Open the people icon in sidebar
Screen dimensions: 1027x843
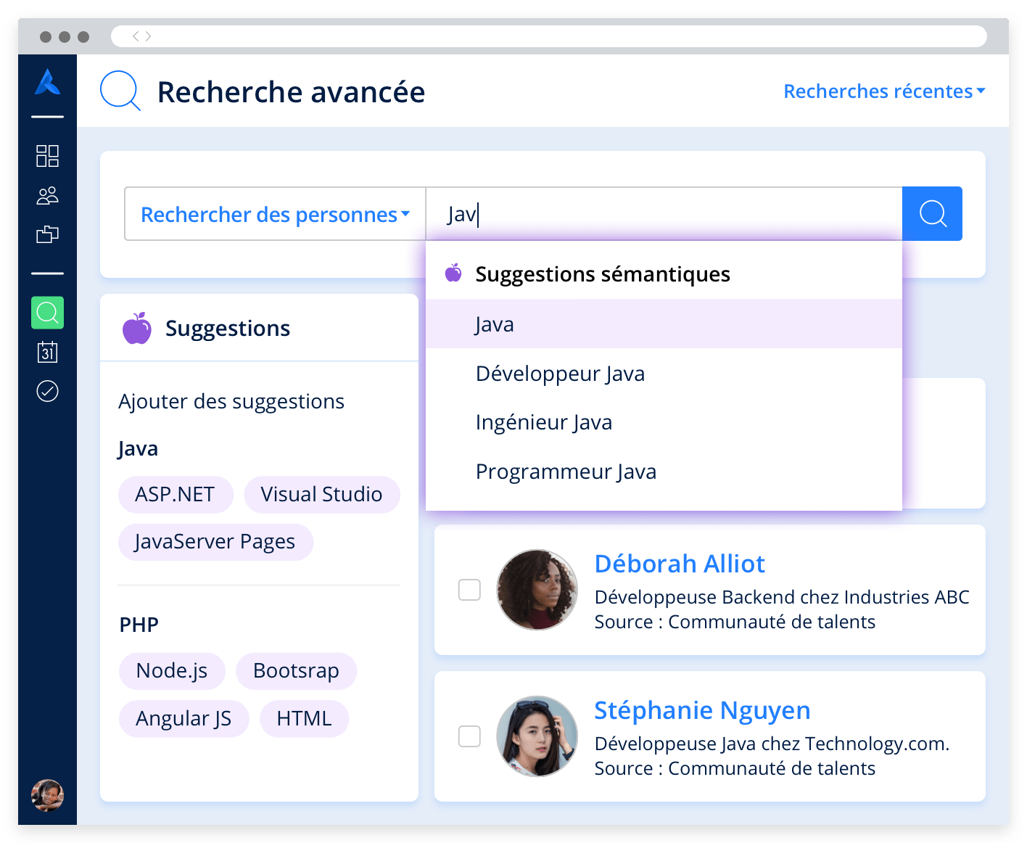click(x=47, y=196)
